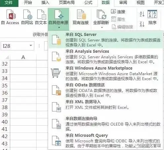Select row 36 header
The image size is (164, 150).
click(x=5, y=93)
